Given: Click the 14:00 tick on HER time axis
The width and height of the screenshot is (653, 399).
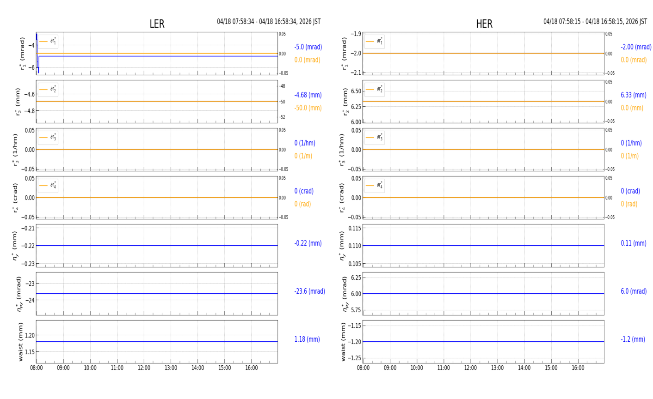Looking at the screenshot, I should pyautogui.click(x=524, y=368).
